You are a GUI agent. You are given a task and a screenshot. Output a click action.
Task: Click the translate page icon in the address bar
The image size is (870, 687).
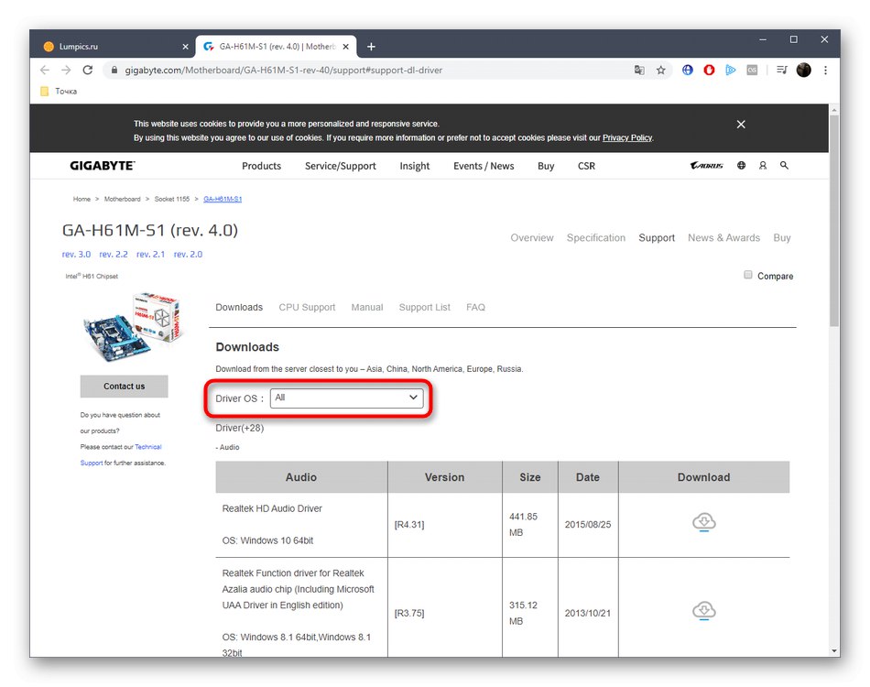[639, 70]
